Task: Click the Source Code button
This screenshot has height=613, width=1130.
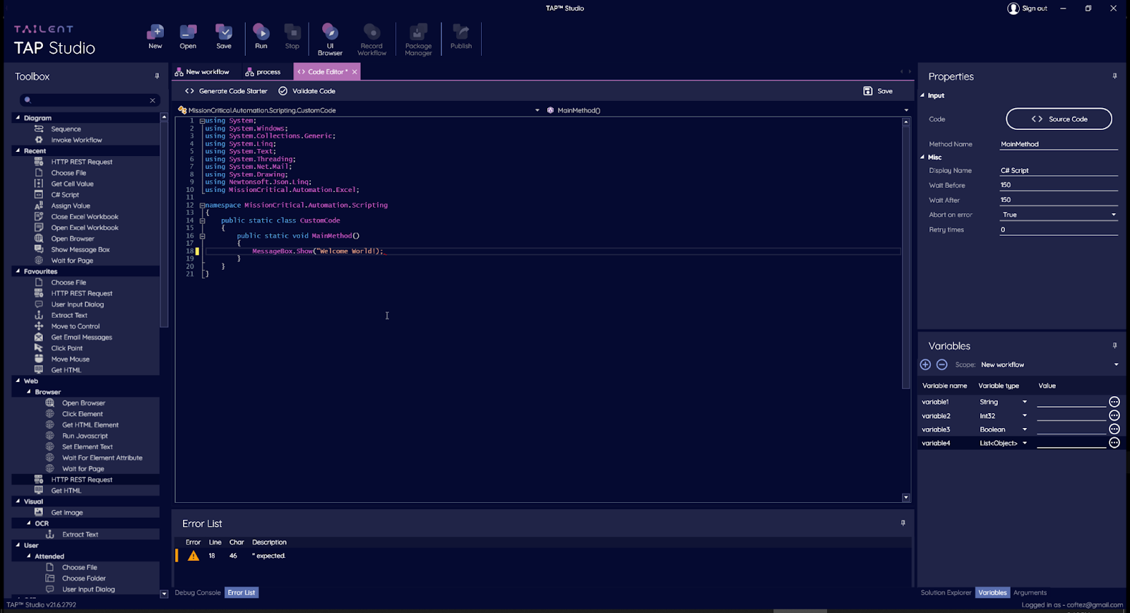Action: pos(1059,119)
